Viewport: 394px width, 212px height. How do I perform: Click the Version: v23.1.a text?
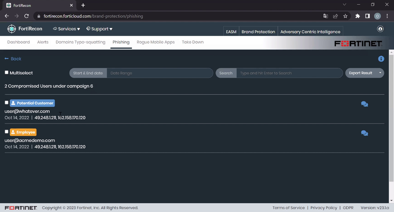coord(375,208)
